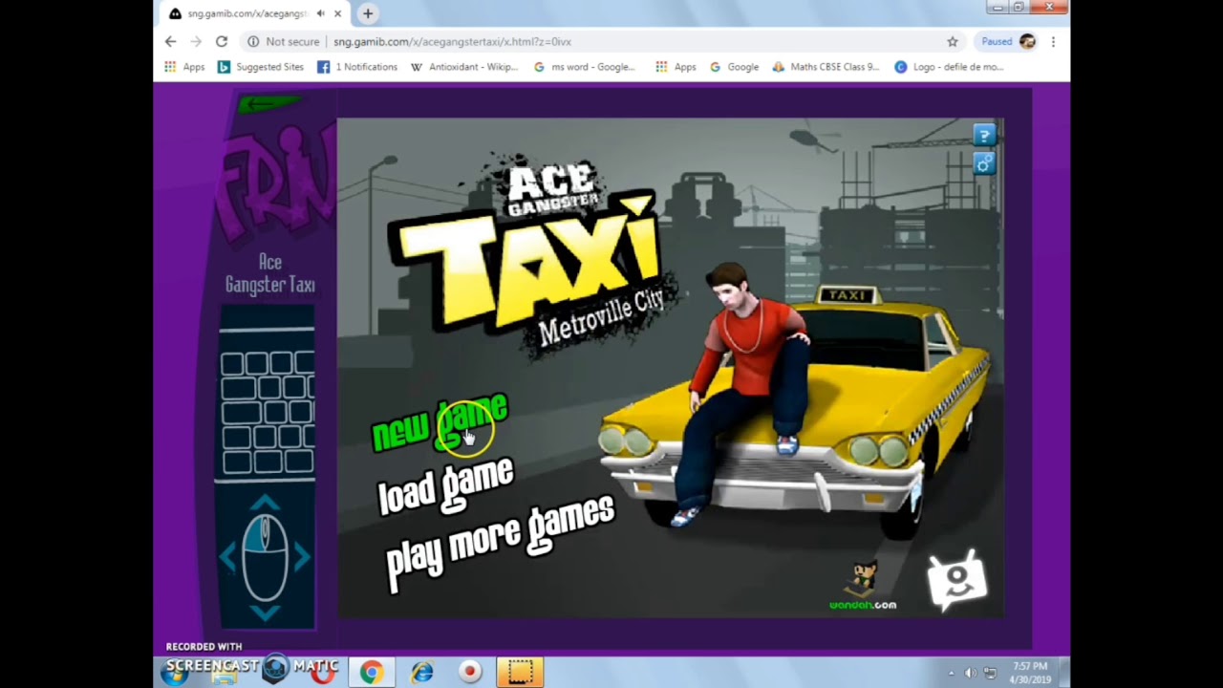The width and height of the screenshot is (1223, 688).
Task: Open the Opera taskbar icon
Action: coord(325,672)
